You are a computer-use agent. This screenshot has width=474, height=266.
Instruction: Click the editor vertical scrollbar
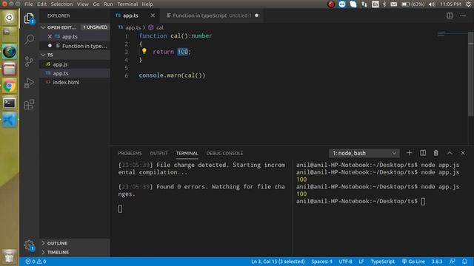tap(471, 74)
